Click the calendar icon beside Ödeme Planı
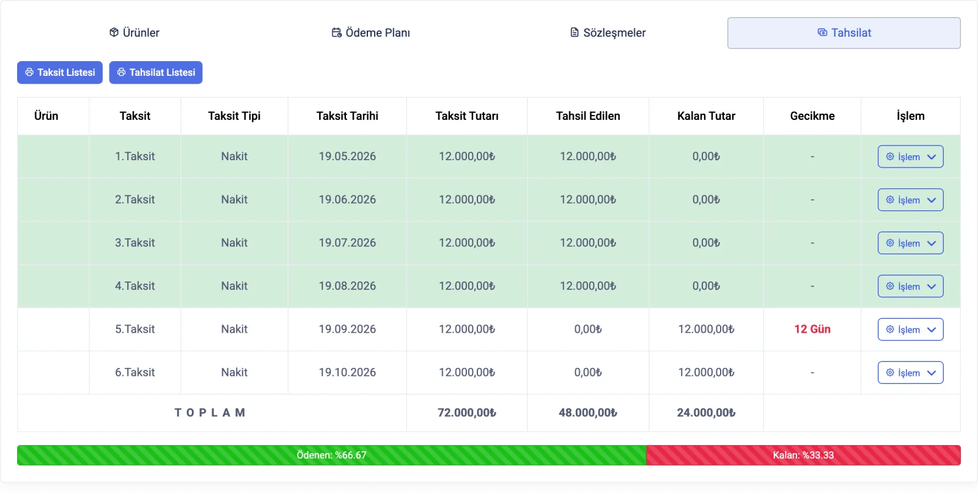 (336, 32)
